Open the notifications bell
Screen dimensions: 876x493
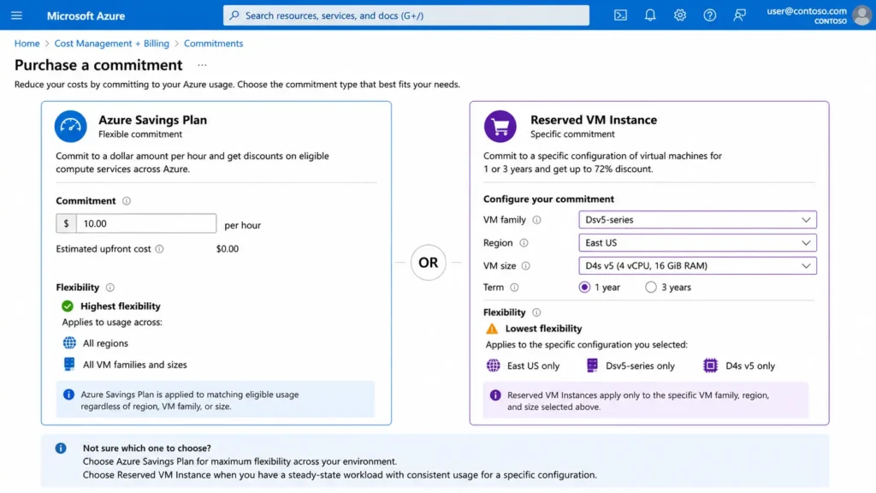tap(650, 15)
